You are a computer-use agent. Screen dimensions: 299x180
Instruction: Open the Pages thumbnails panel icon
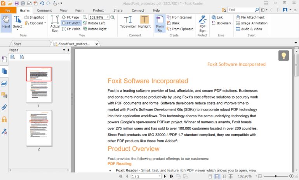point(4,71)
